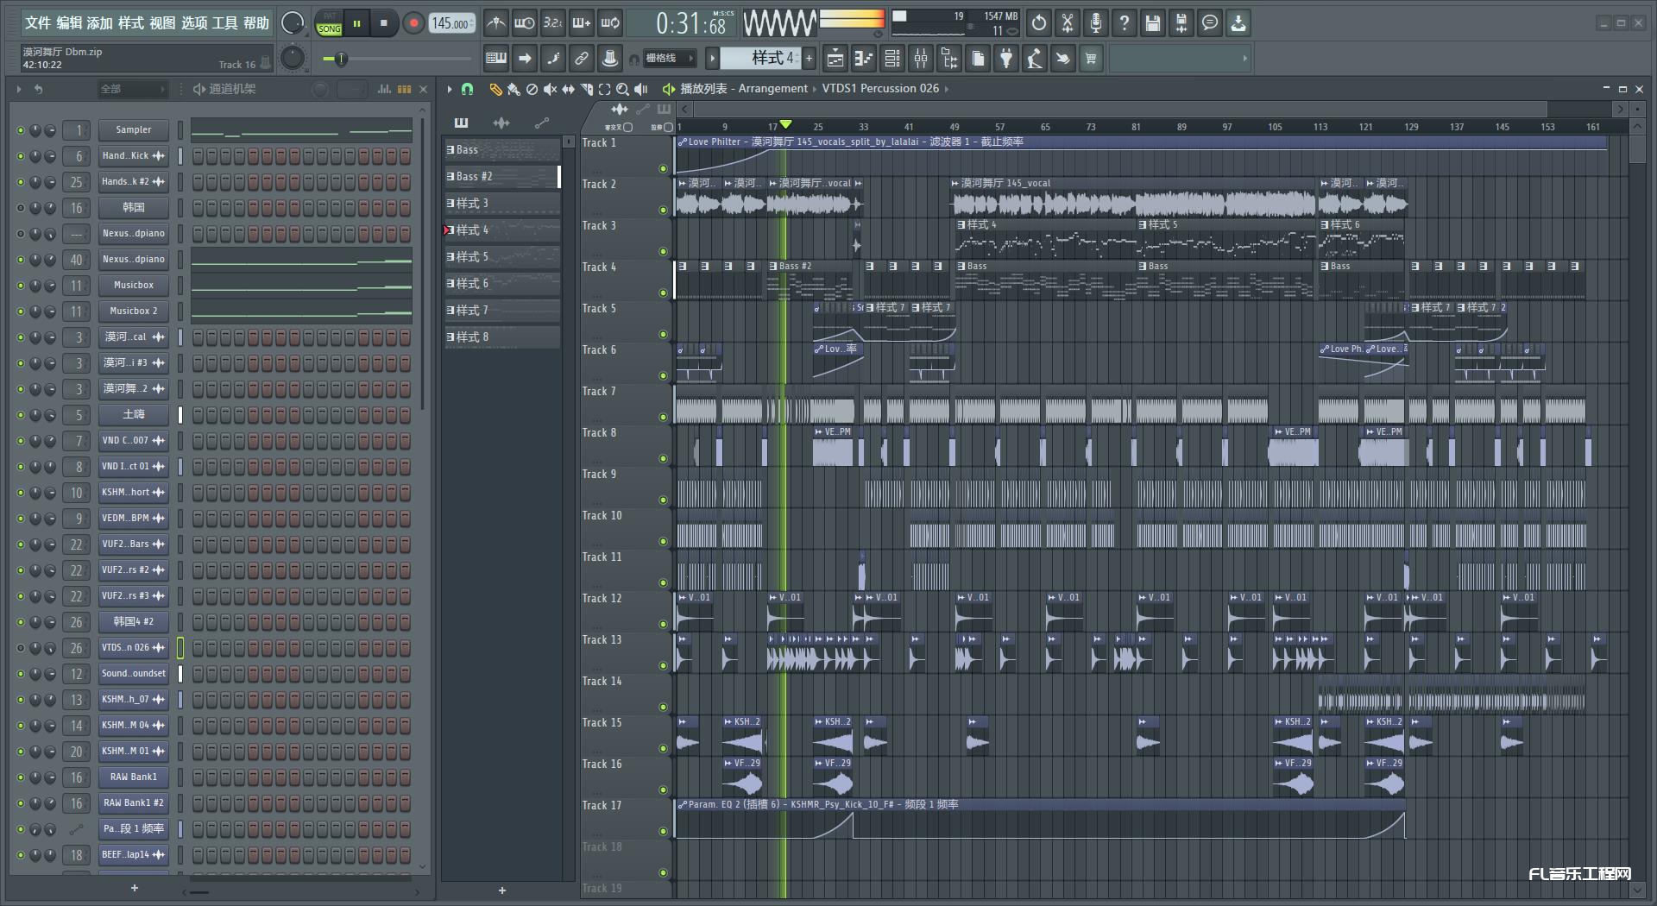Select 样式 7 pattern in picker

(501, 311)
